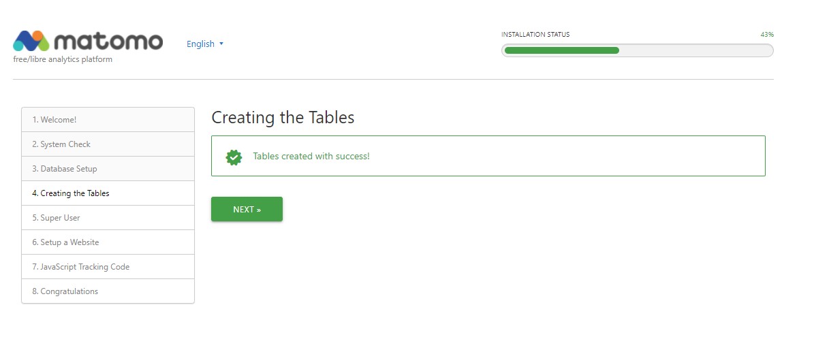Viewport: 829px width, 337px height.
Task: Click the empty unfilled portion of progress bar
Action: pos(695,50)
